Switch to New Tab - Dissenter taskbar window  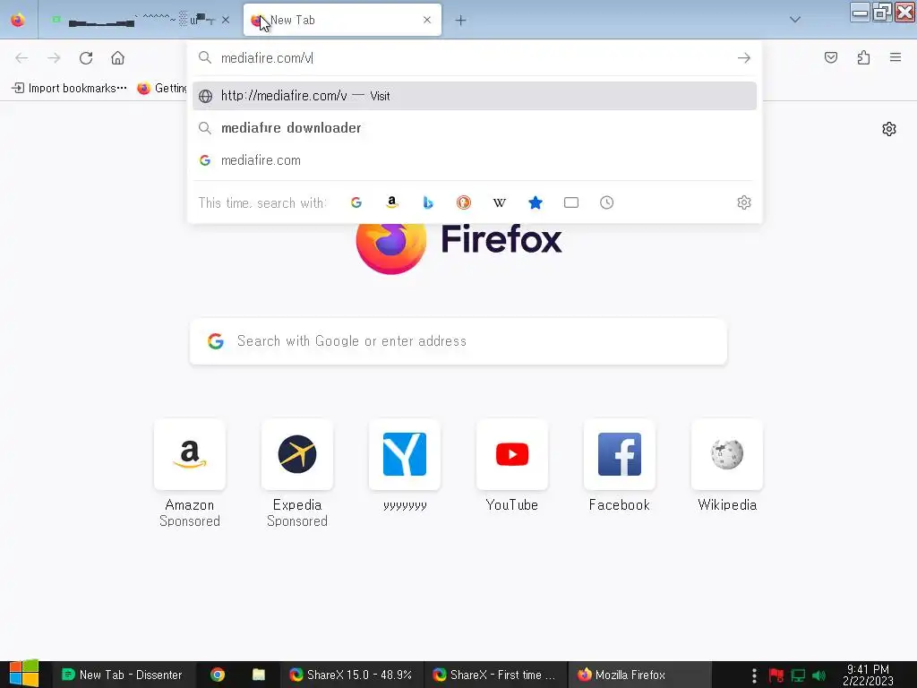coord(122,675)
